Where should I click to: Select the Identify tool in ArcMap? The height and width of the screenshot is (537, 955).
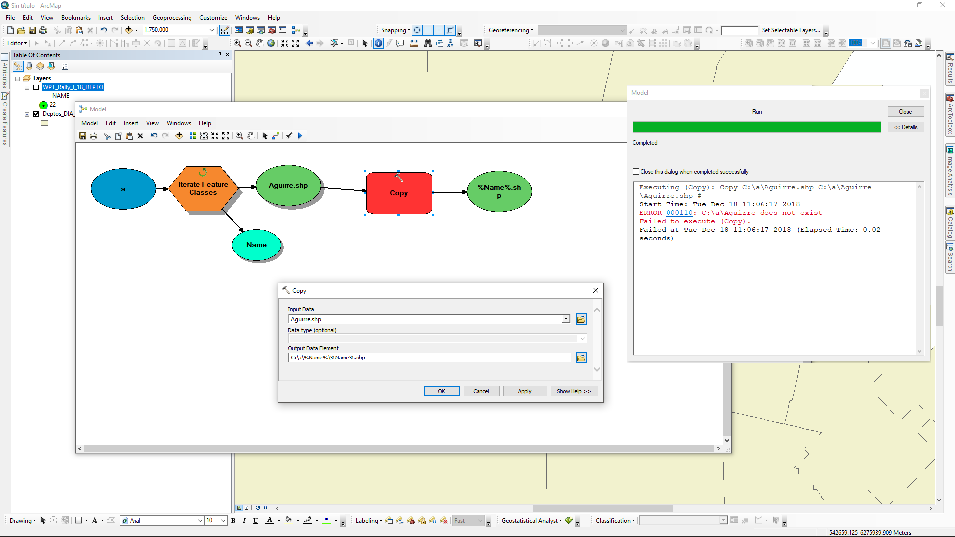379,43
